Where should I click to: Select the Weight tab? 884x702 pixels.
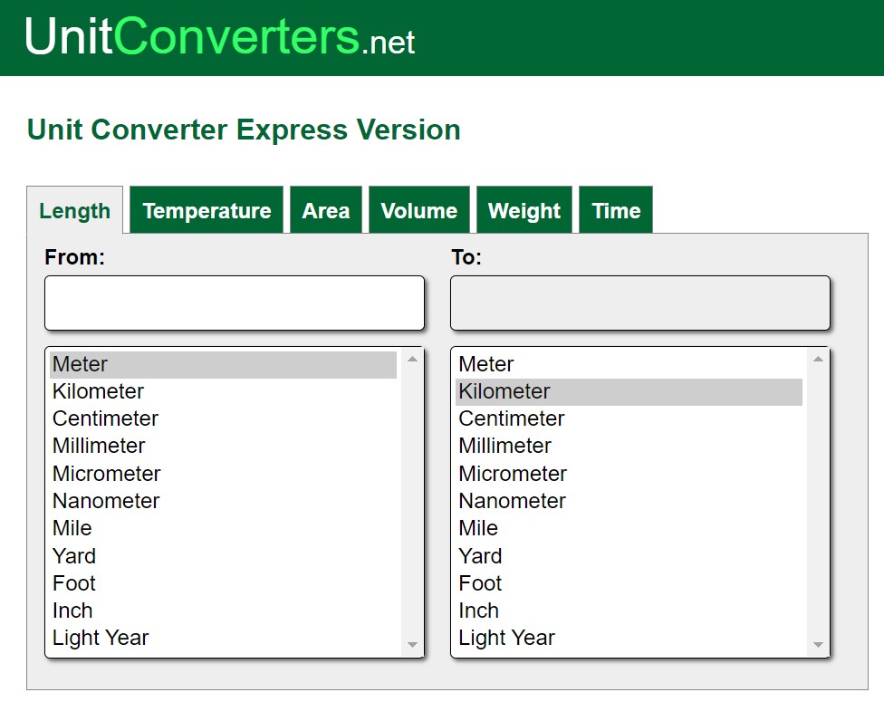click(524, 210)
